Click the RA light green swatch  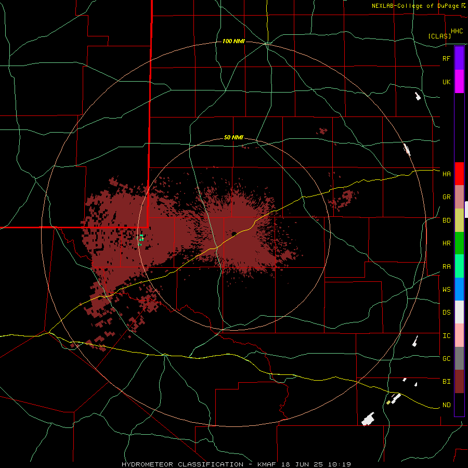[459, 266]
